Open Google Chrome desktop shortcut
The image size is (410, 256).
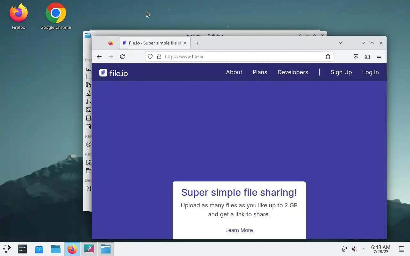coord(56,17)
